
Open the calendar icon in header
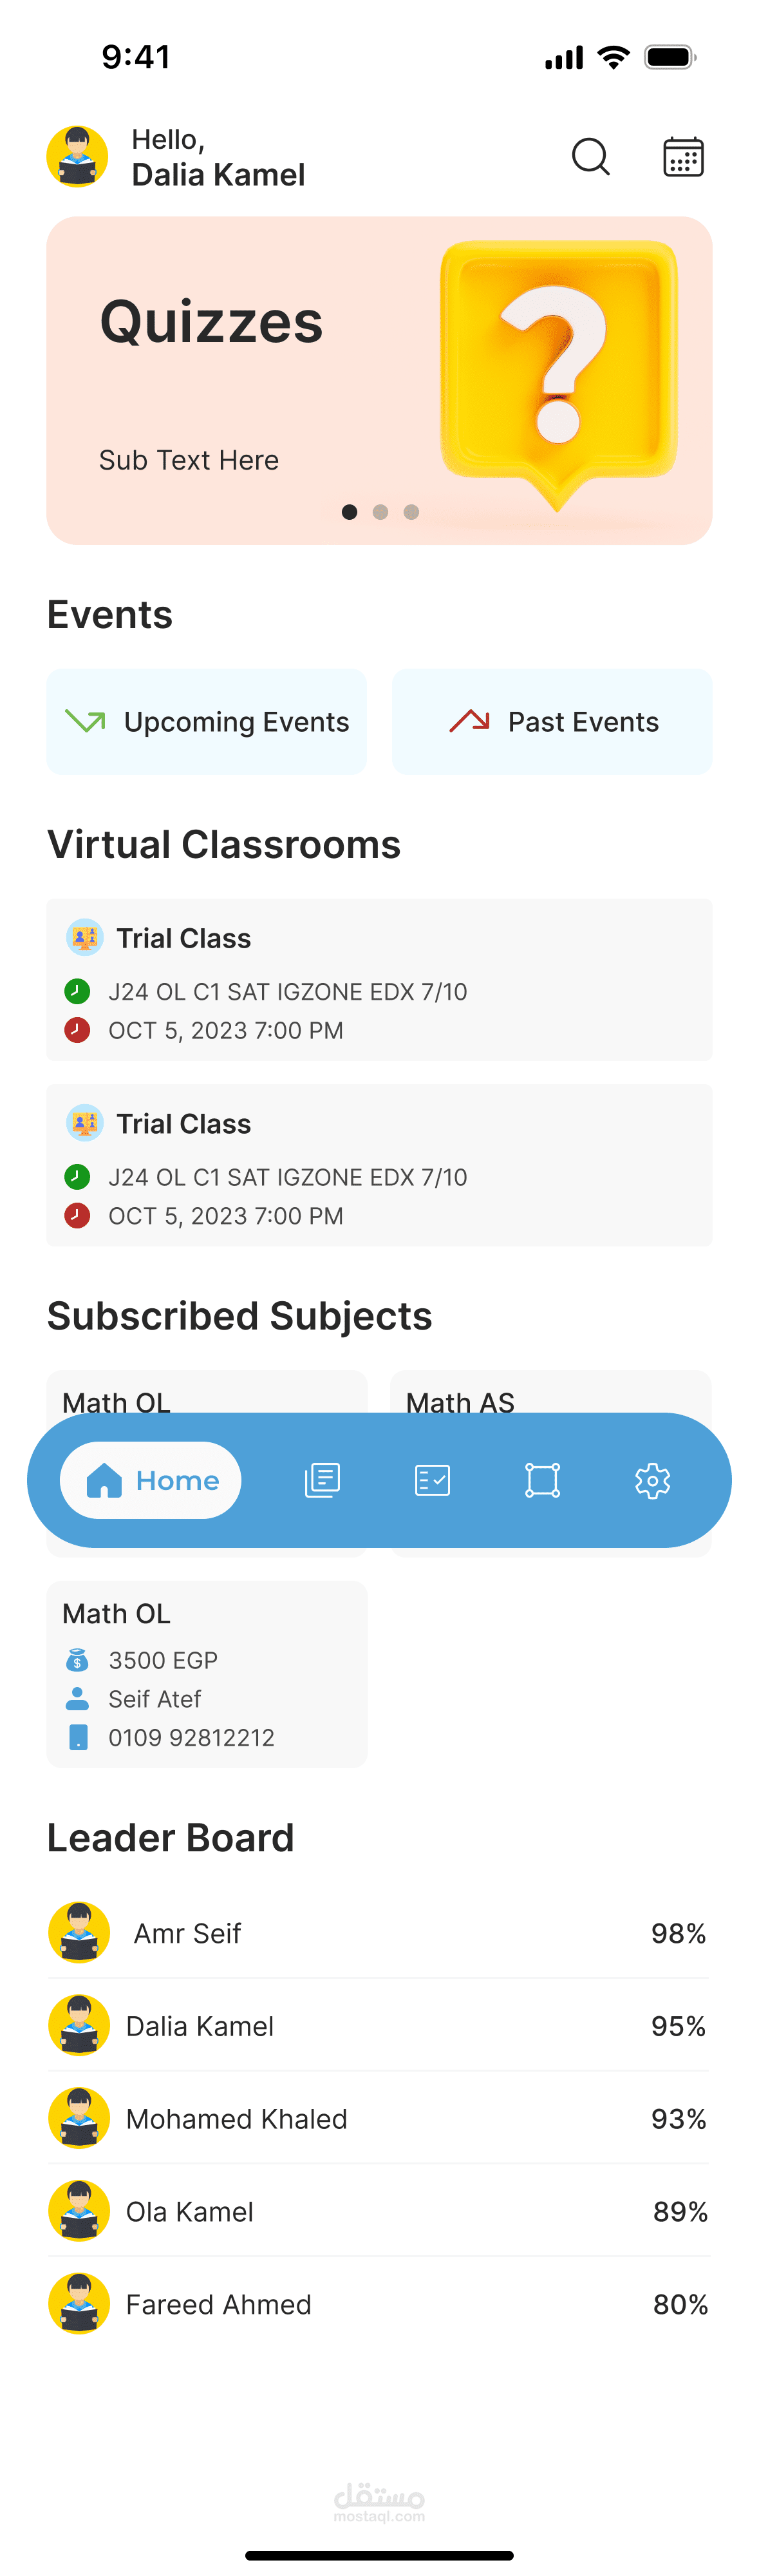683,157
